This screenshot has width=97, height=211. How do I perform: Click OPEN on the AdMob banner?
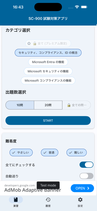tap(82, 188)
